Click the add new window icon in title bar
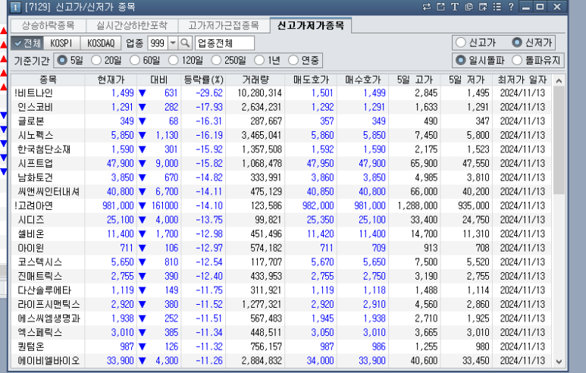The image size is (586, 373). point(482,7)
